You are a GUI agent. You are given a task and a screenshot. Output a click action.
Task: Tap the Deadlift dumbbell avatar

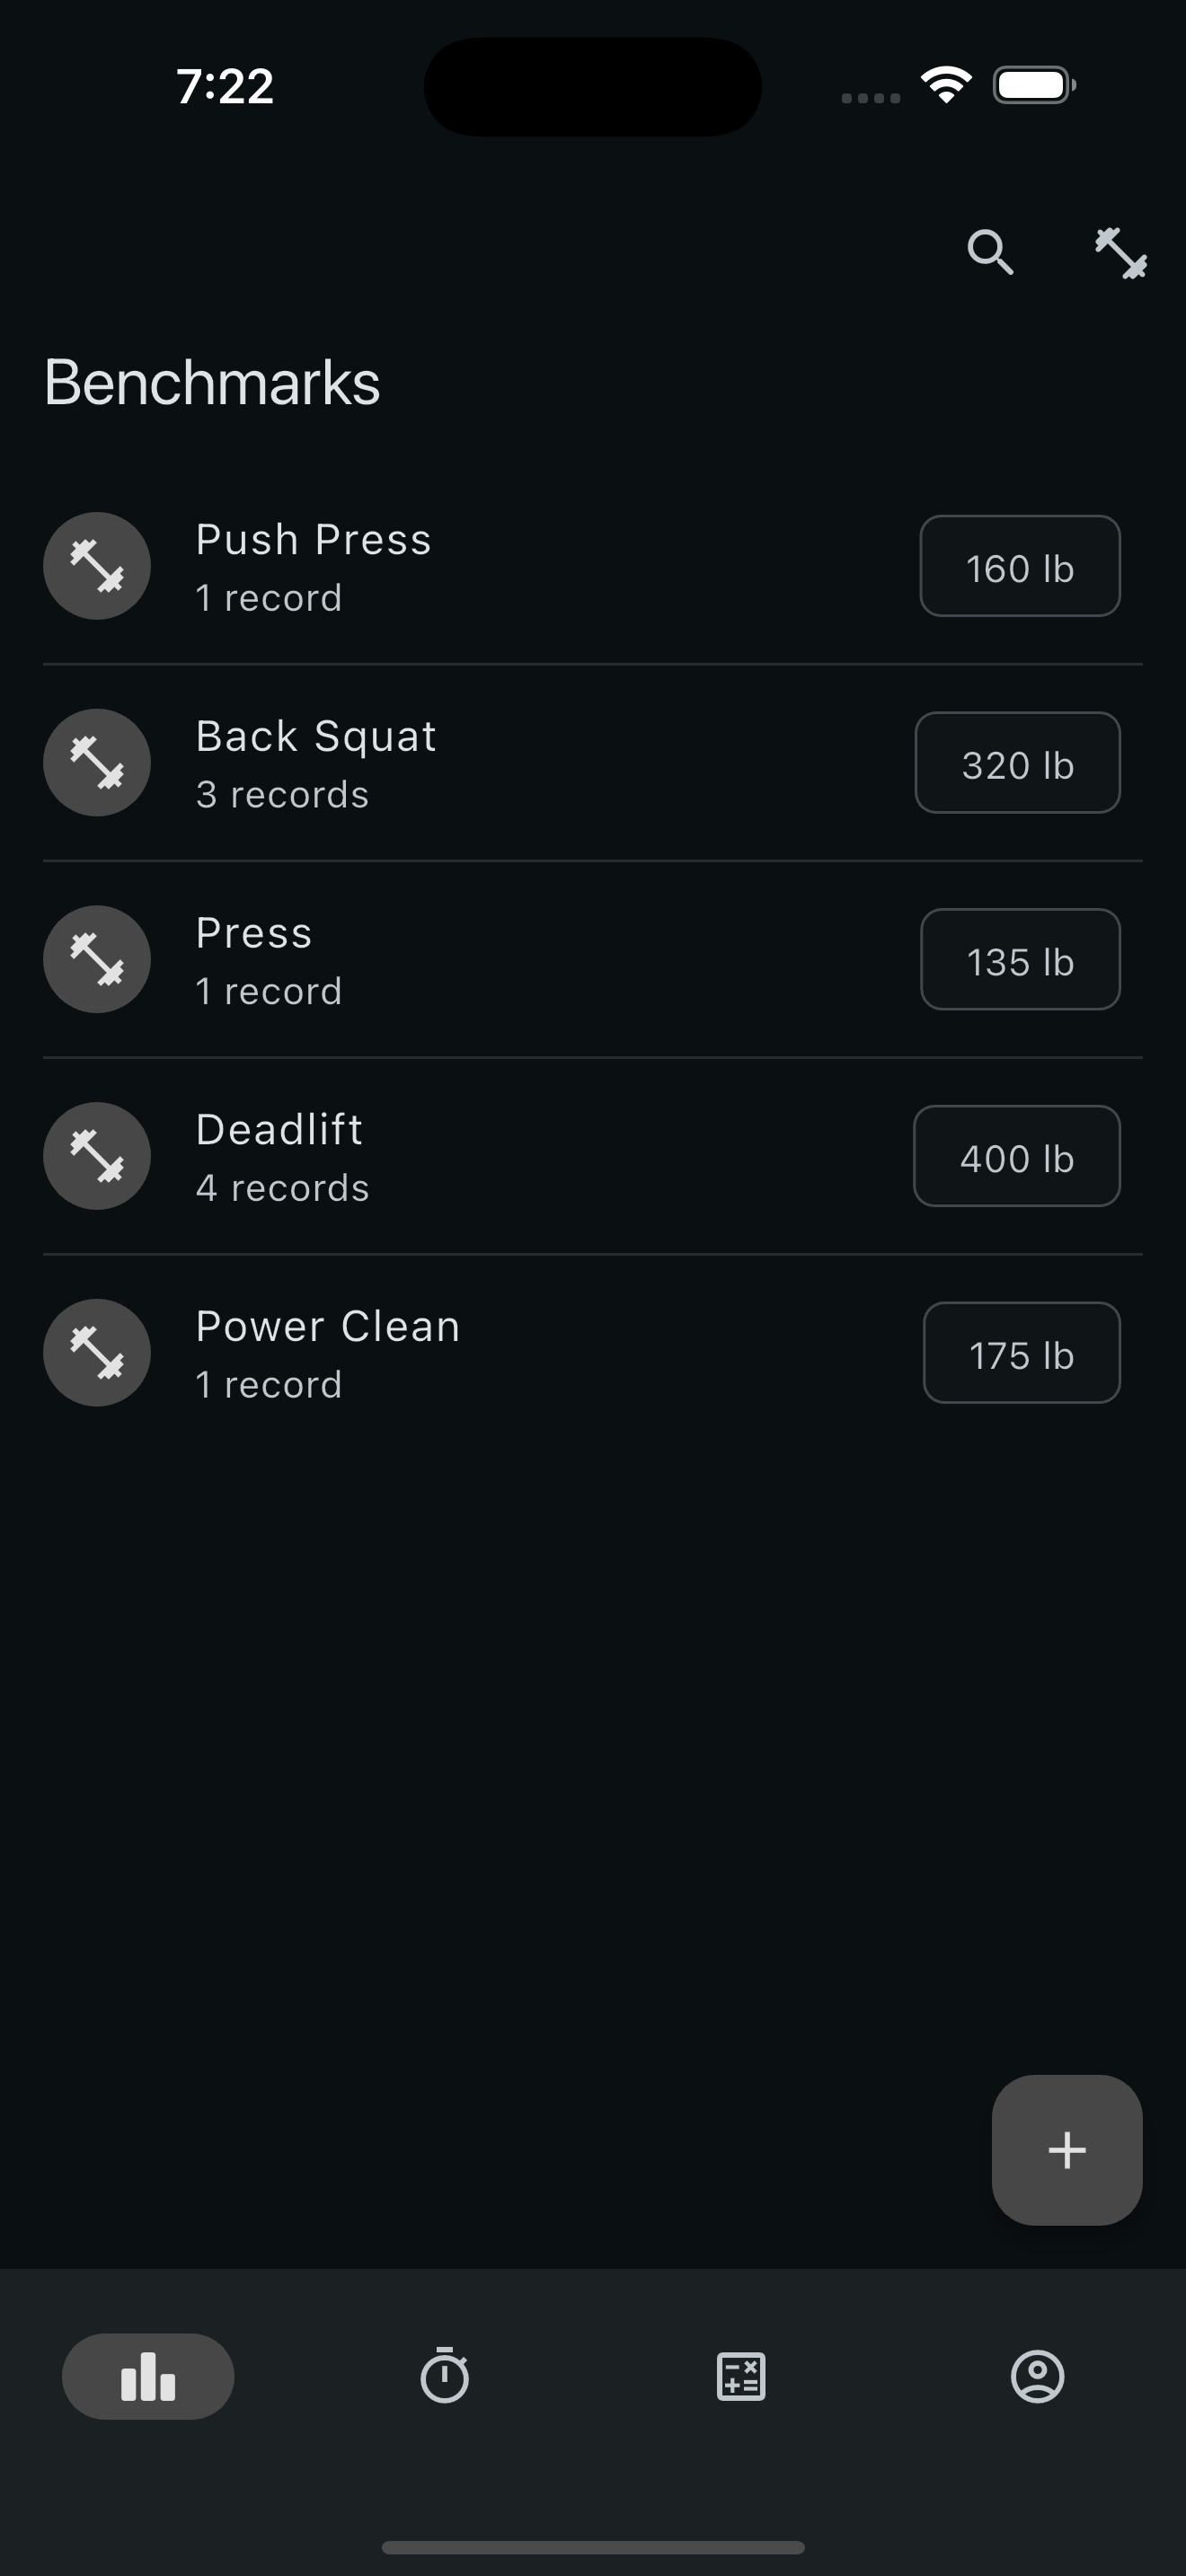pos(97,1156)
